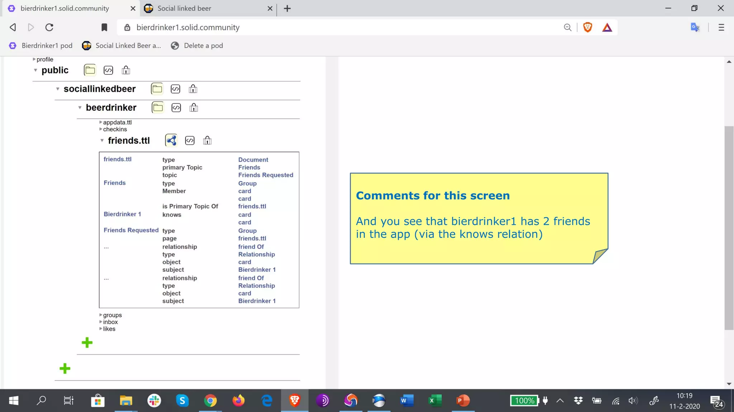Click the Friends Requested subject link
The image size is (734, 412).
pos(131,230)
